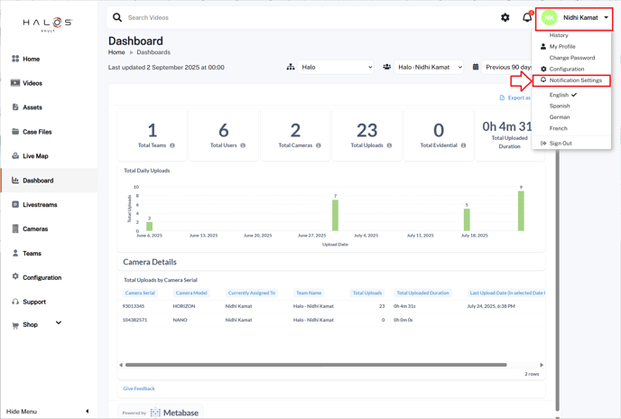Image resolution: width=621 pixels, height=419 pixels.
Task: Open Notification Settings from user menu
Action: (x=575, y=80)
